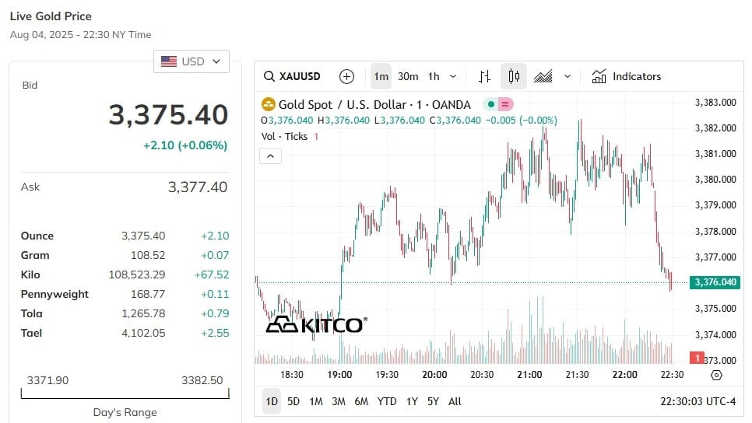Select the candlestick chart style icon
Viewport: 752px width, 423px height.
[x=514, y=77]
